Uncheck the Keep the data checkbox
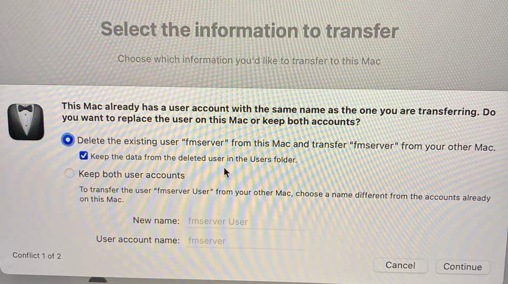Image resolution: width=508 pixels, height=284 pixels. (x=84, y=155)
